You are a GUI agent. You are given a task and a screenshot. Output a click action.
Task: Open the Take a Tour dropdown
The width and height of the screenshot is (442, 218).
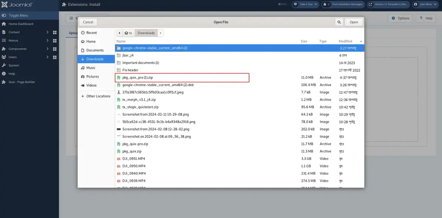click(305, 4)
